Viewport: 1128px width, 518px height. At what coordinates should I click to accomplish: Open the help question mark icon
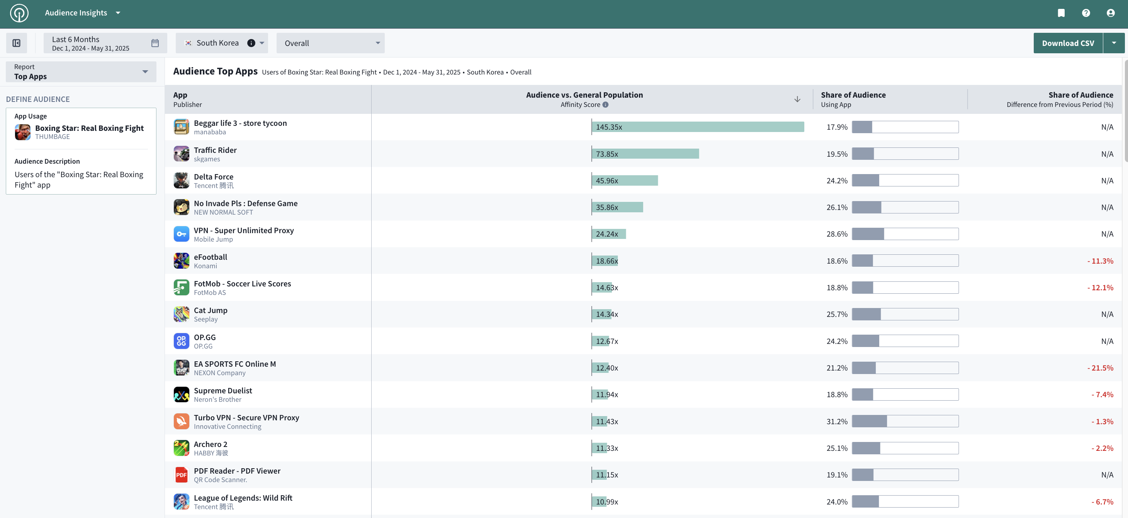pyautogui.click(x=1086, y=13)
